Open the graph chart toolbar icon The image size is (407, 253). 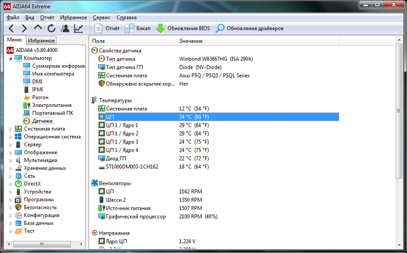coord(78,29)
